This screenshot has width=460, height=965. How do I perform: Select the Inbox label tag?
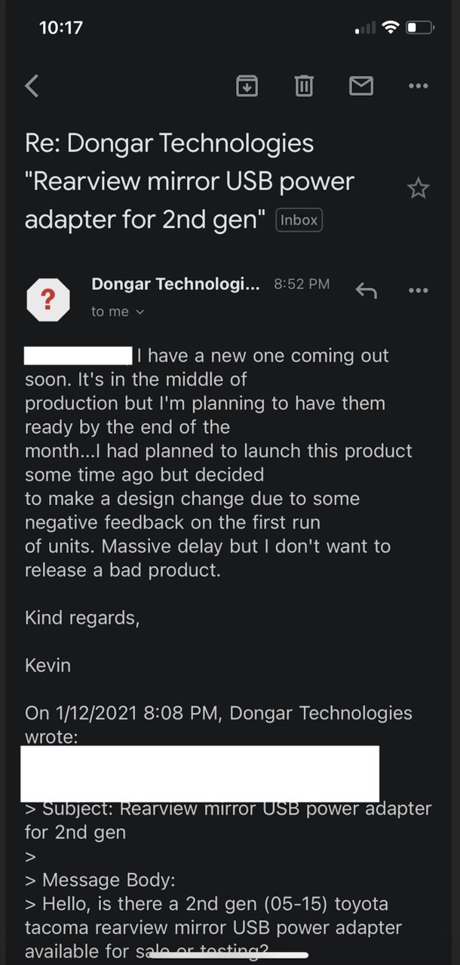click(299, 220)
